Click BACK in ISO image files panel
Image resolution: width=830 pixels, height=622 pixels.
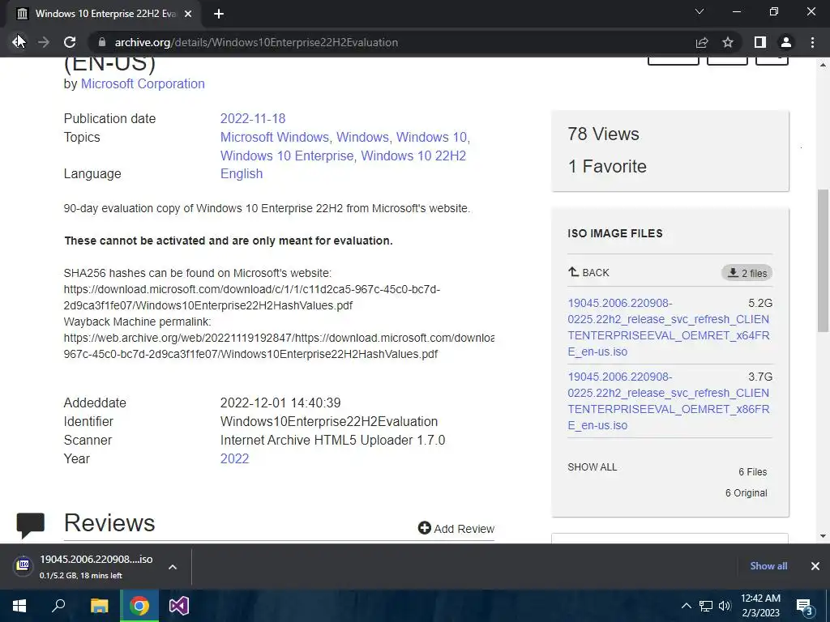(588, 272)
